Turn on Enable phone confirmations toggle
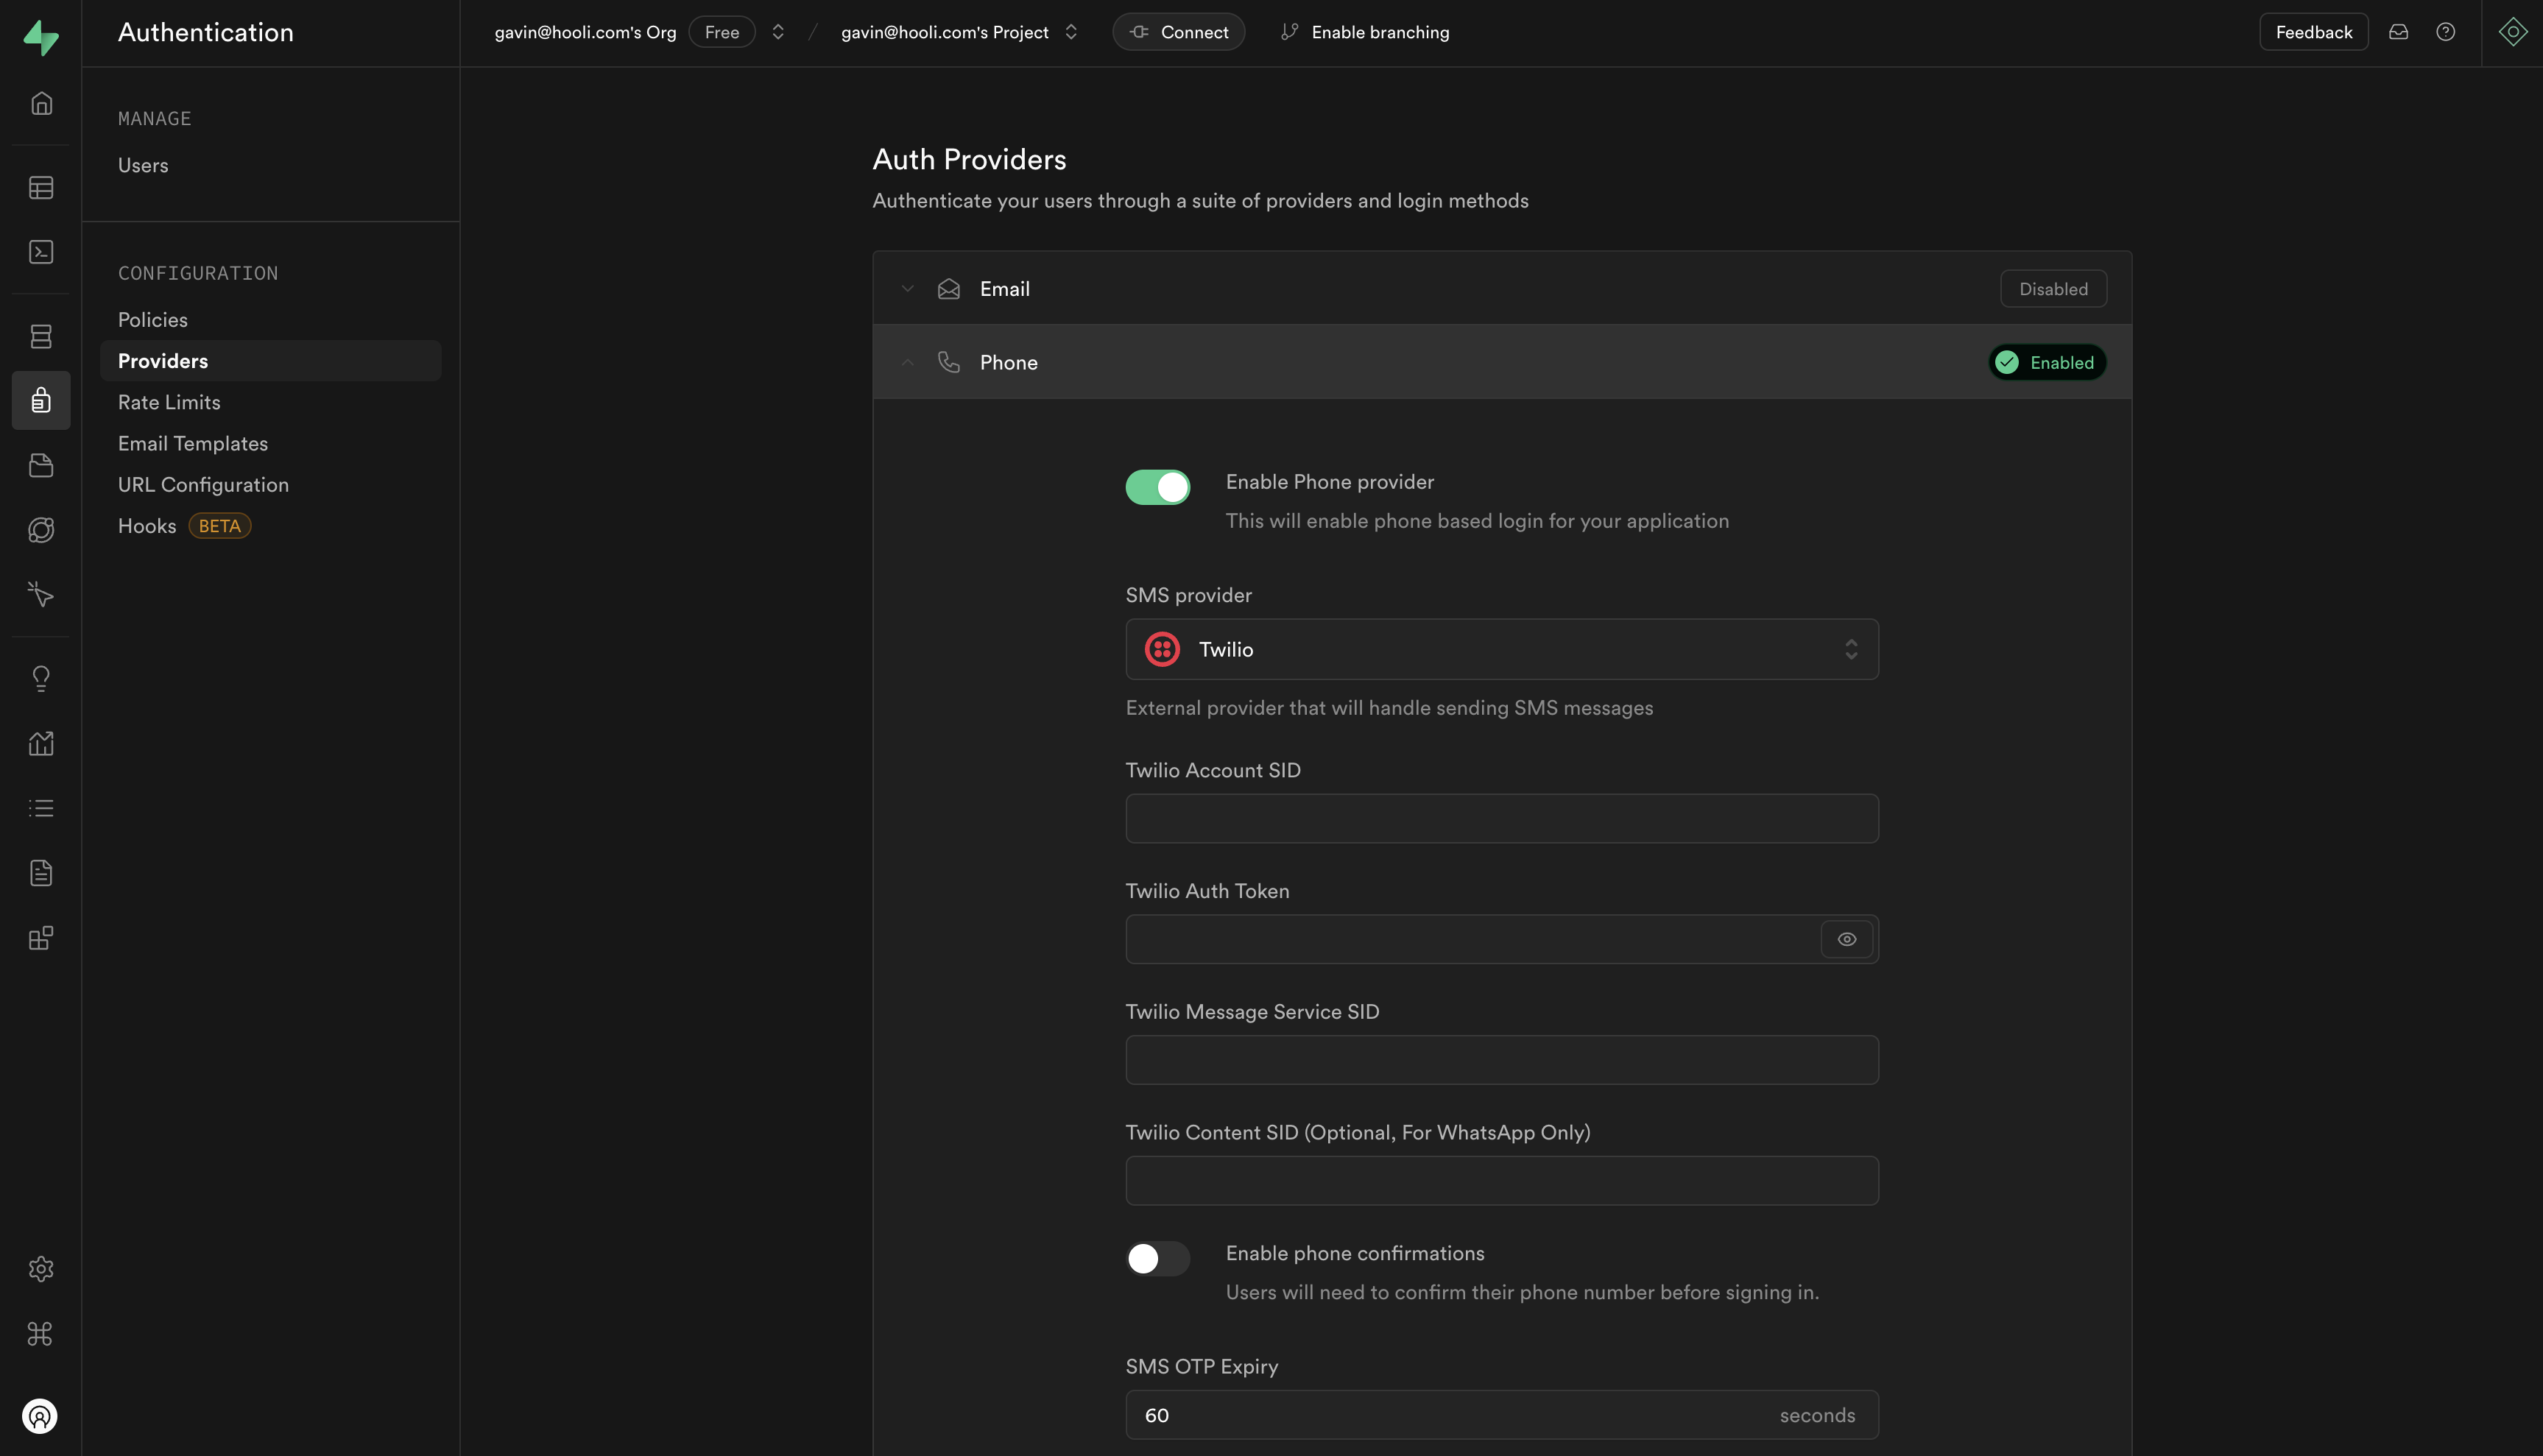Image resolution: width=2543 pixels, height=1456 pixels. tap(1157, 1258)
